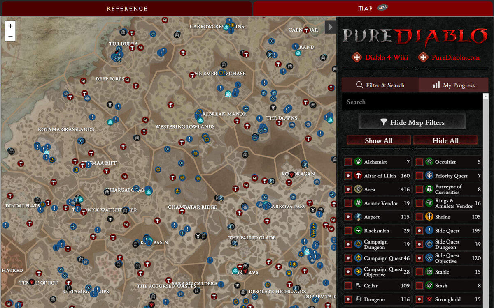Click the Altar of Lilith count 160
The height and width of the screenshot is (308, 494).
(x=405, y=176)
